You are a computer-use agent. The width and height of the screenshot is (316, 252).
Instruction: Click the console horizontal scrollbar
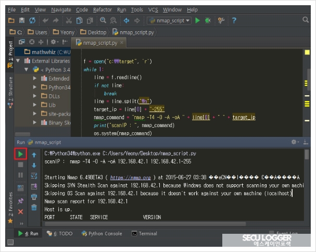145,224
